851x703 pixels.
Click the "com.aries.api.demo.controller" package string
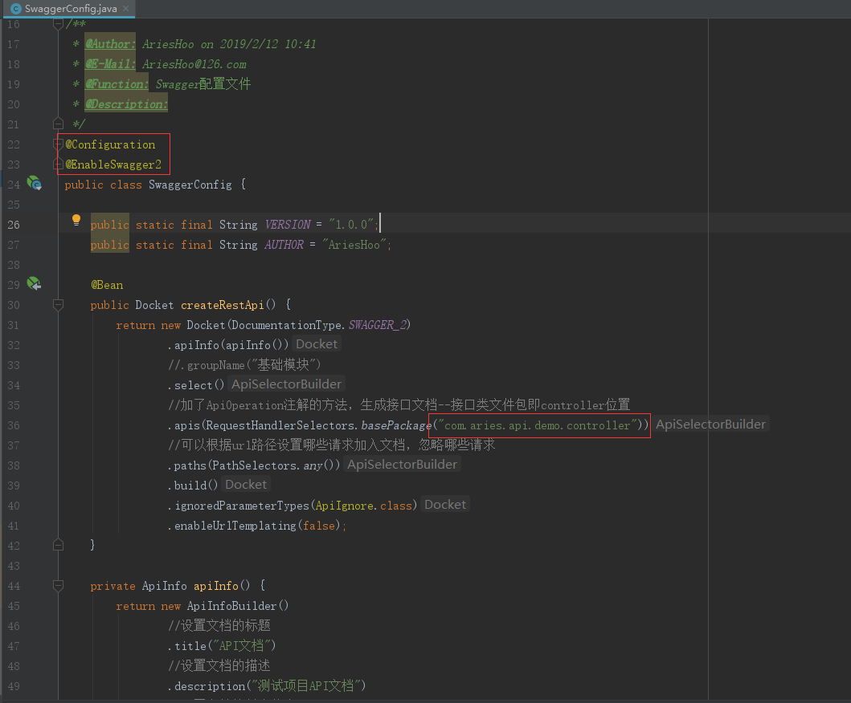(538, 425)
